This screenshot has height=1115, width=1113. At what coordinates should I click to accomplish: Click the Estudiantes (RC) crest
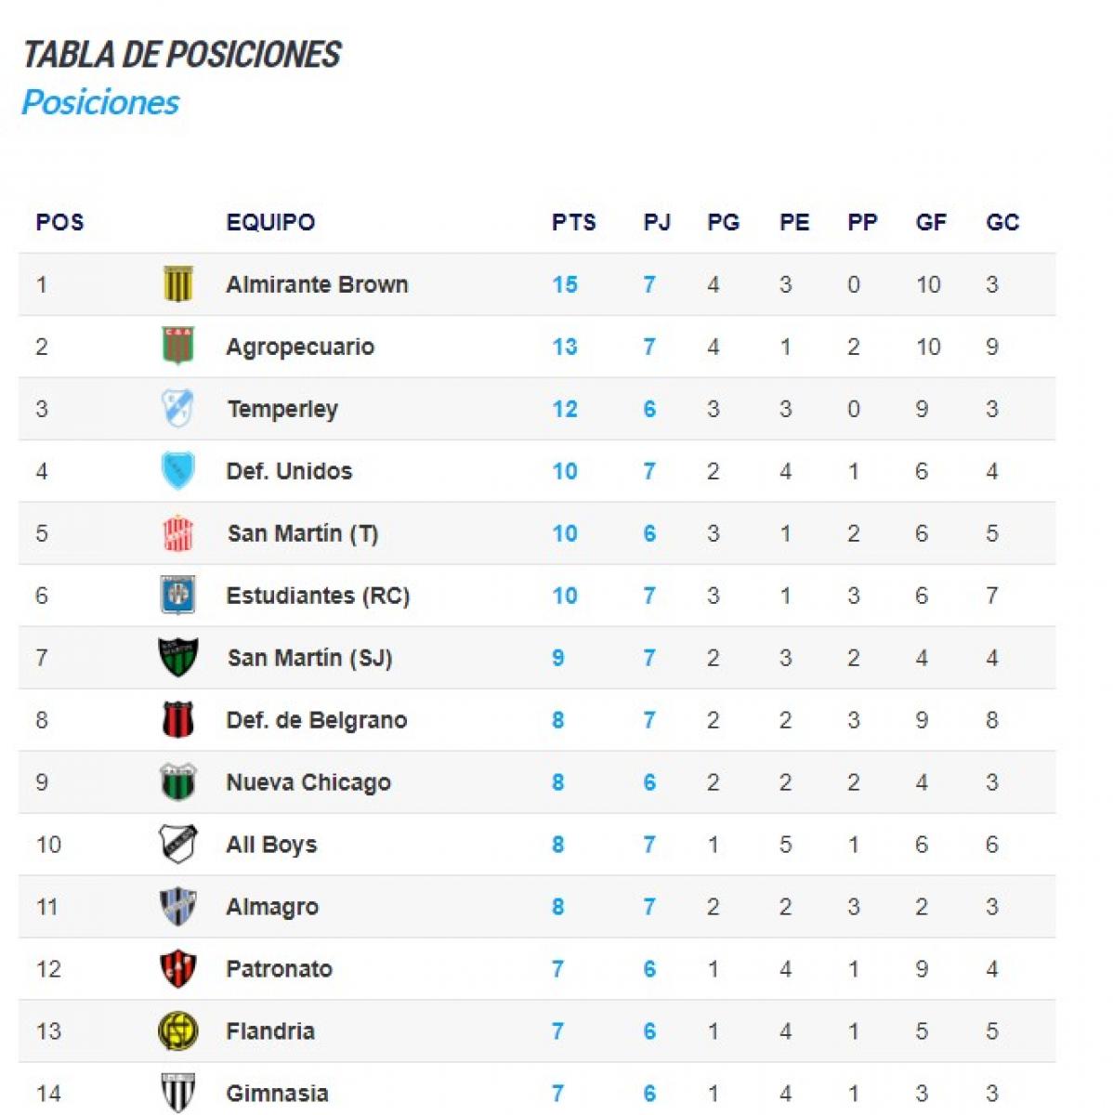tap(177, 596)
